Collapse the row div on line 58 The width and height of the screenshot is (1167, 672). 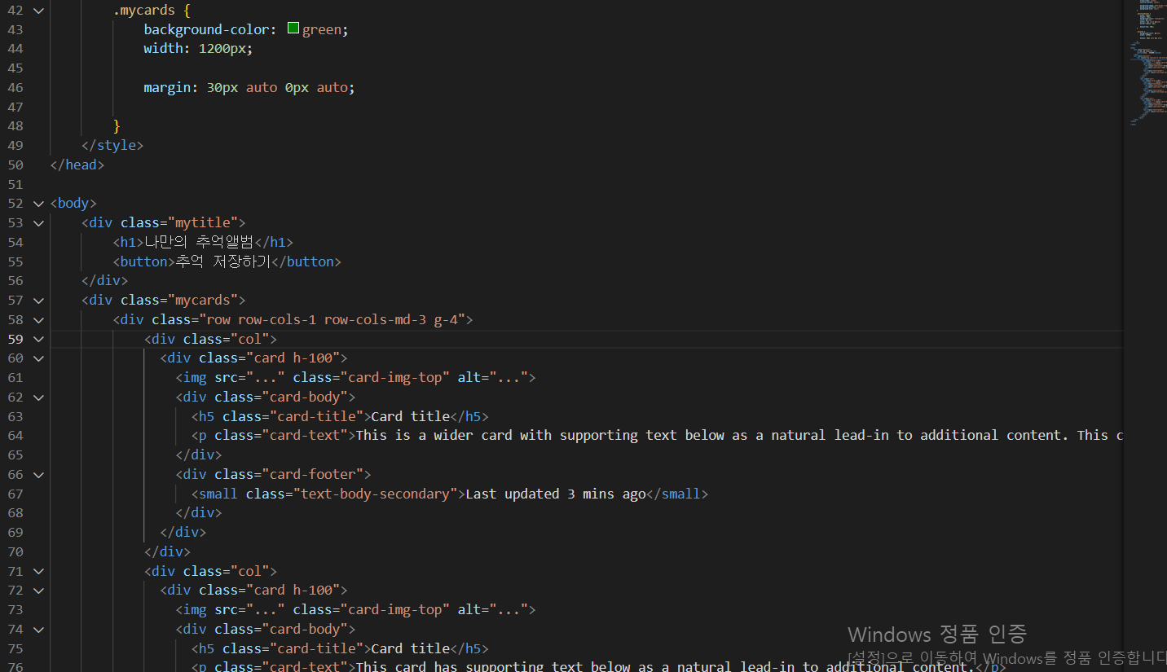coord(38,320)
